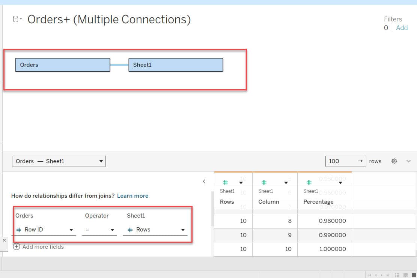Screen dimensions: 417x278
Task: Open the Learn more link about relationships
Action: point(132,195)
